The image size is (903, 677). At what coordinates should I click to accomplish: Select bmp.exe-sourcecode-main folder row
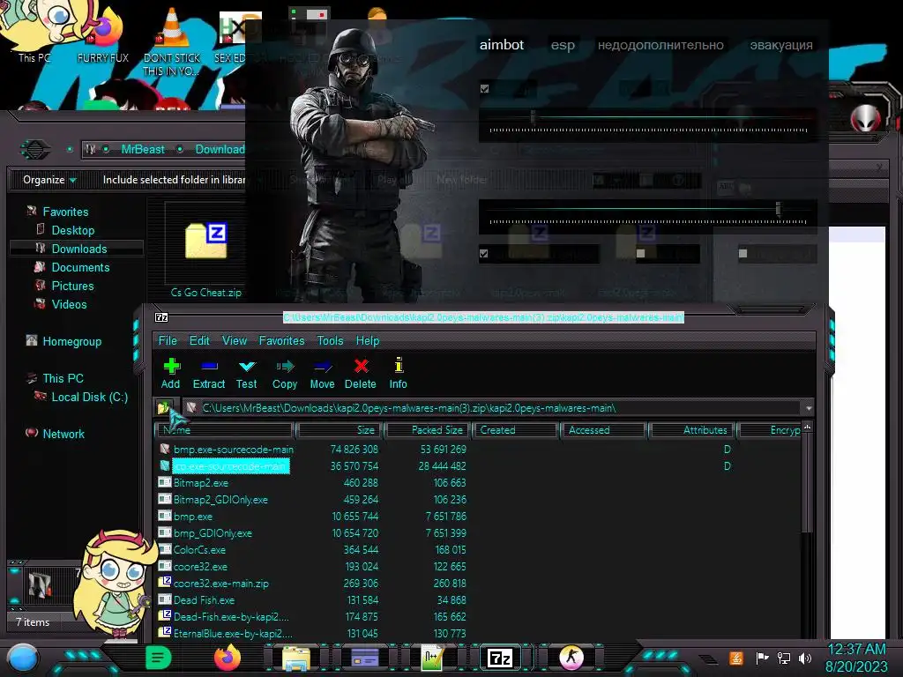coord(233,449)
